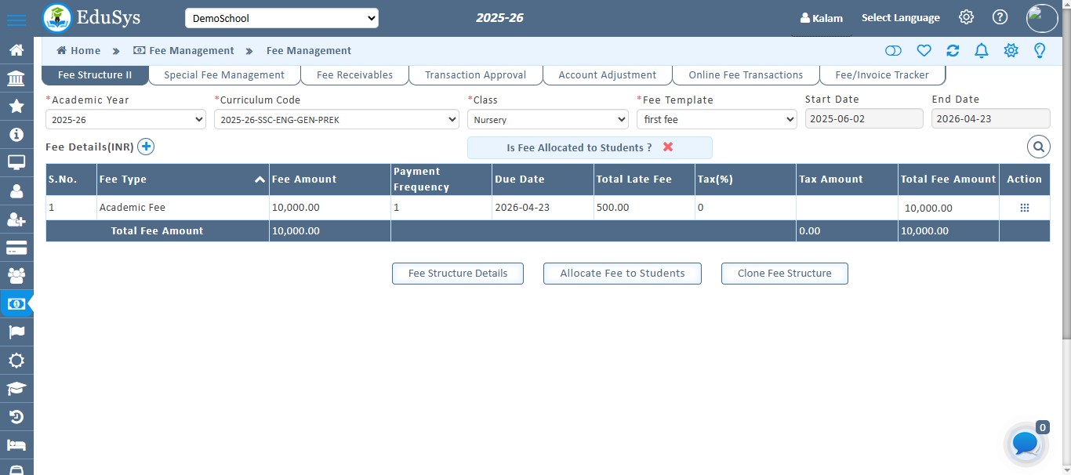The height and width of the screenshot is (475, 1071).
Task: Open the flag icon in the left sidebar
Action: click(16, 332)
